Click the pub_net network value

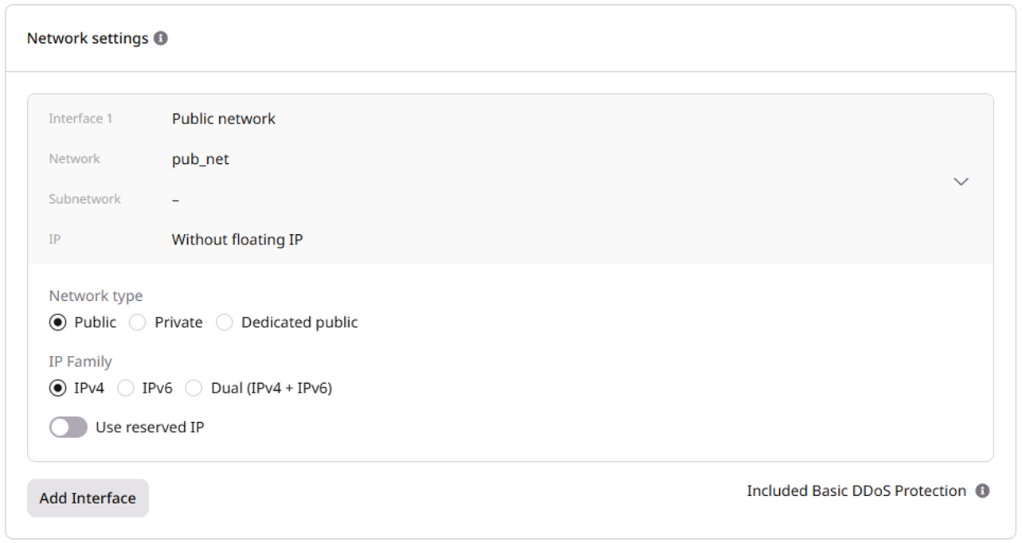[x=202, y=158]
